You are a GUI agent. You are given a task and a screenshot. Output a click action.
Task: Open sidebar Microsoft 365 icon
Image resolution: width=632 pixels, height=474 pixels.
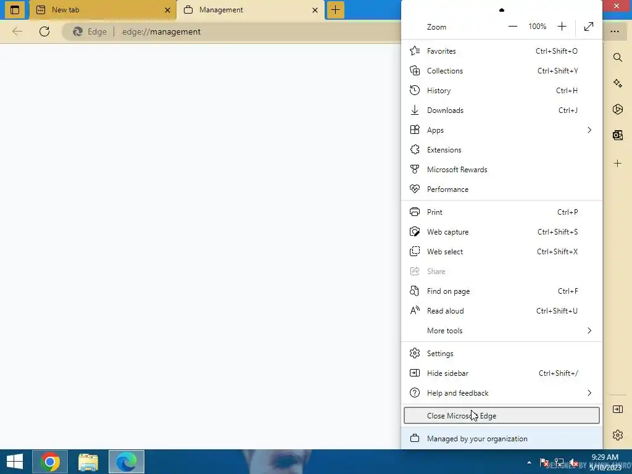pos(617,109)
